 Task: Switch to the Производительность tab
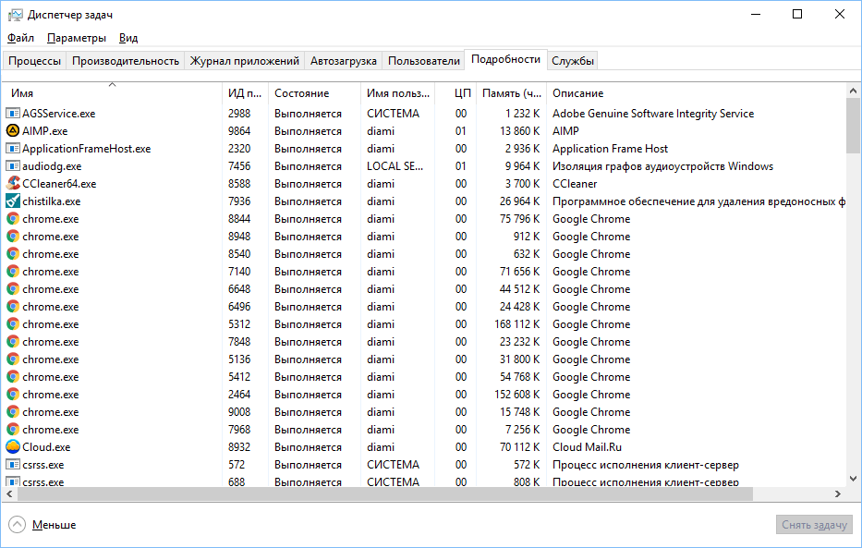coord(126,61)
